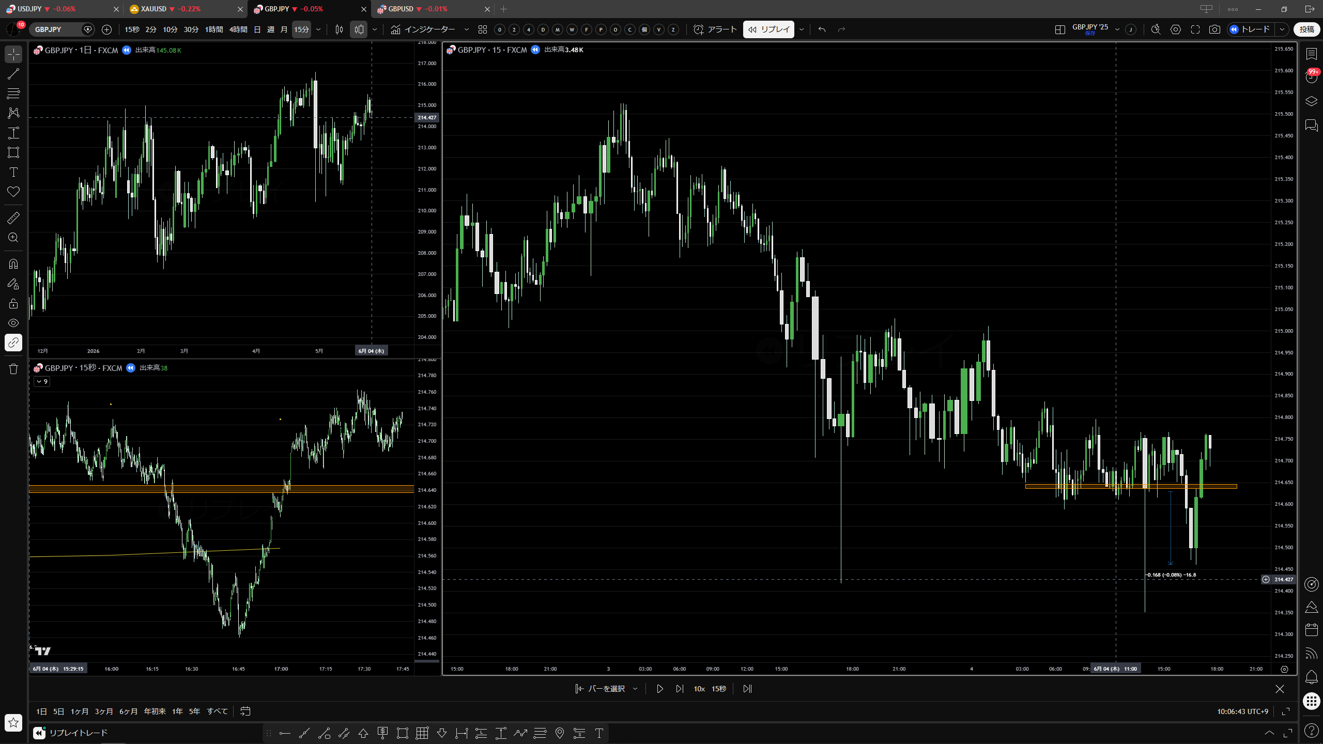1323x744 pixels.
Task: Open chart settings gear icon
Action: [1176, 29]
